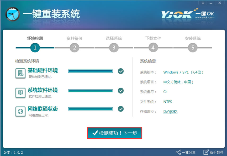Click 检测成功！下一步 button
The height and width of the screenshot is (156, 227).
pos(115,133)
